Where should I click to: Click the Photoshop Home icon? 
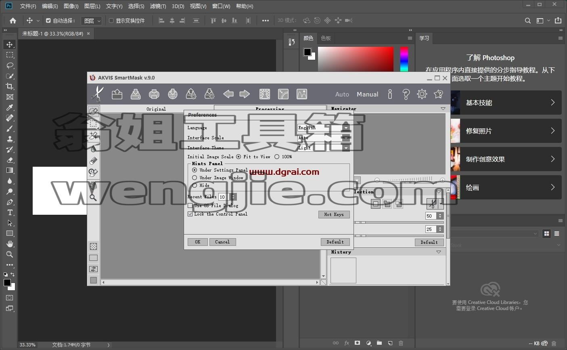point(13,21)
